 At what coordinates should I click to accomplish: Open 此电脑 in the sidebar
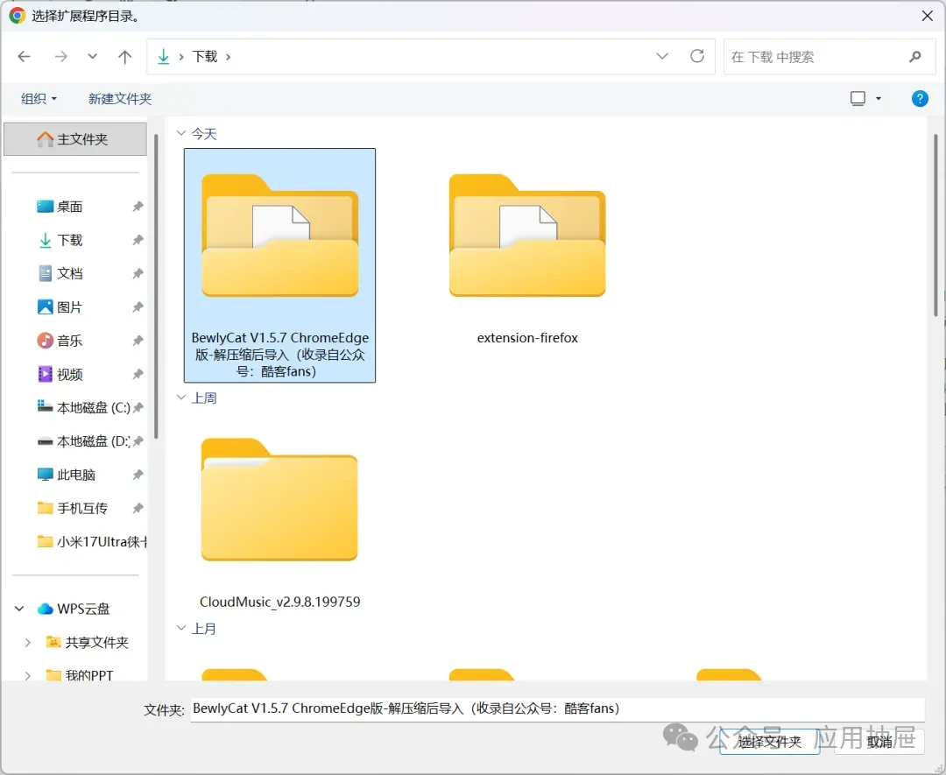(67, 475)
